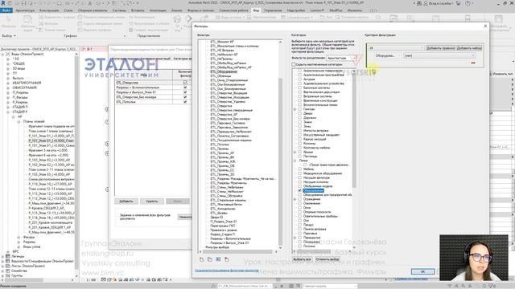
Task: Click the Выбрать все button
Action: tap(302, 259)
